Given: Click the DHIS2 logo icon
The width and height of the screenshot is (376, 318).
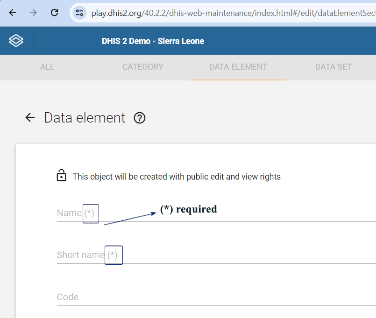Looking at the screenshot, I should pyautogui.click(x=16, y=41).
